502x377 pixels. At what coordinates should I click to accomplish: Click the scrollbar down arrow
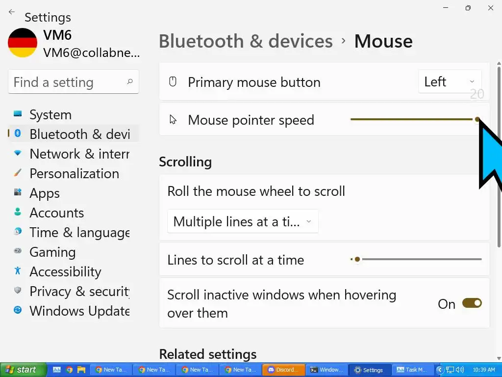(499, 358)
